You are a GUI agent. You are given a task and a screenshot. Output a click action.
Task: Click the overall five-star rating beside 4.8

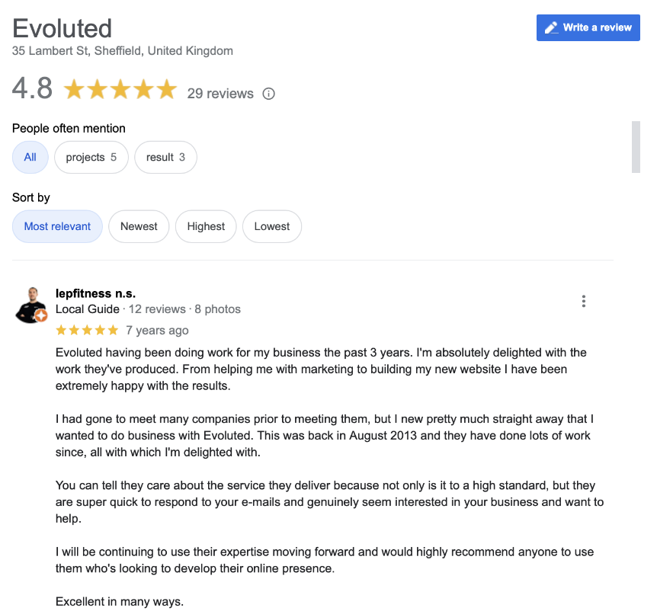[x=120, y=91]
